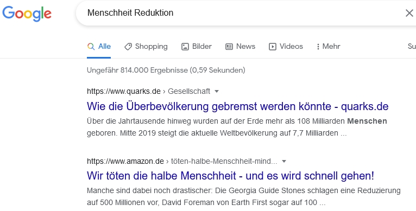Image resolution: width=416 pixels, height=211 pixels.
Task: Expand the quarks.de result dropdown arrow
Action: click(x=217, y=92)
